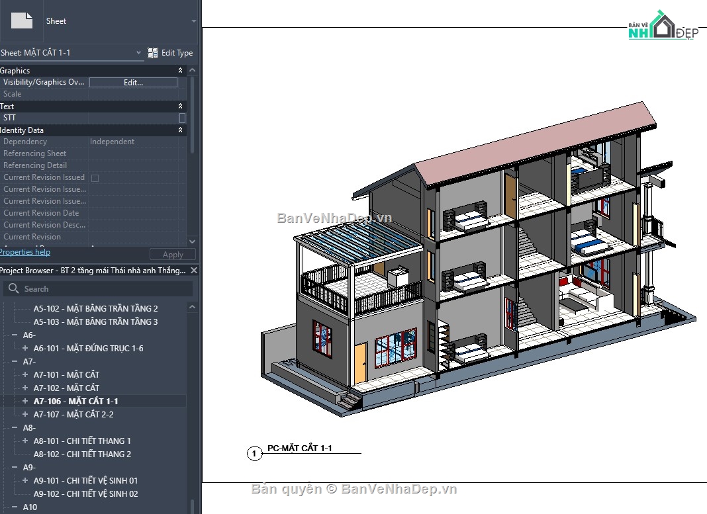
Task: Select the A7-106 - MẶT CẮT 1-1 sheet label
Action: coord(75,401)
